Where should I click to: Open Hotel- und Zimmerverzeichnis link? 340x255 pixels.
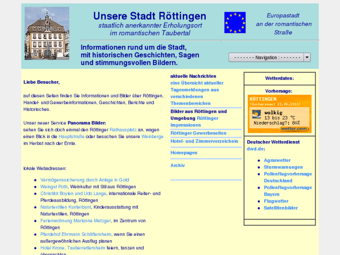coord(204,141)
